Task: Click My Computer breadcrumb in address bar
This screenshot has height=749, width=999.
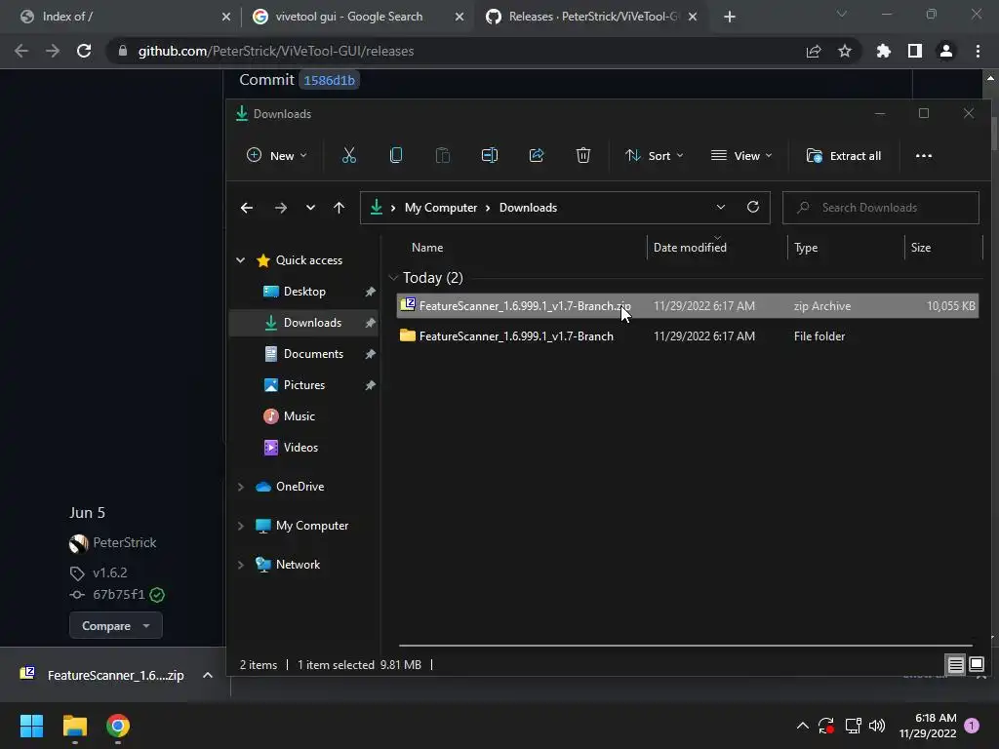Action: [440, 208]
